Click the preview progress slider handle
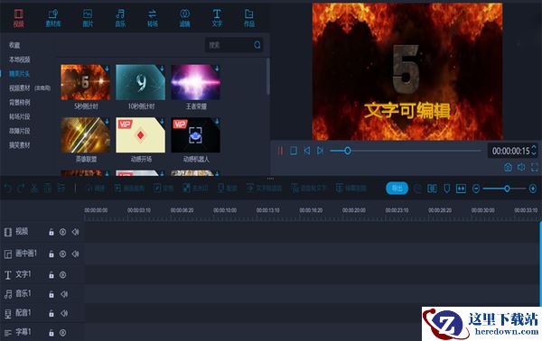The width and height of the screenshot is (542, 341). tap(348, 151)
